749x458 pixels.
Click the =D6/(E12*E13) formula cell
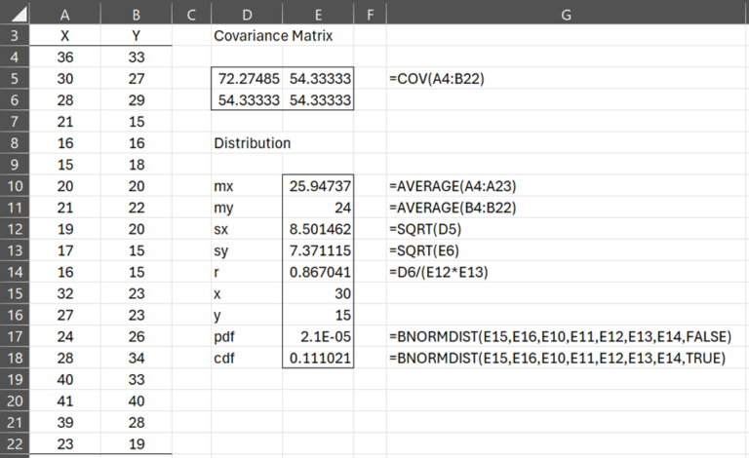coord(438,270)
